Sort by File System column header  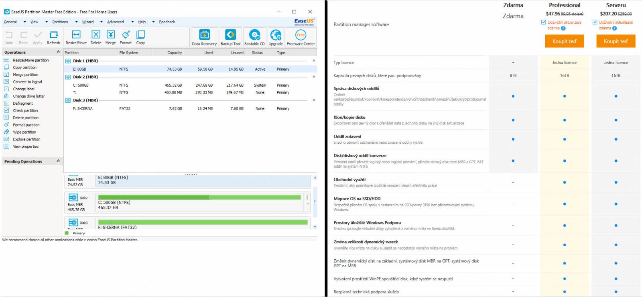(129, 53)
